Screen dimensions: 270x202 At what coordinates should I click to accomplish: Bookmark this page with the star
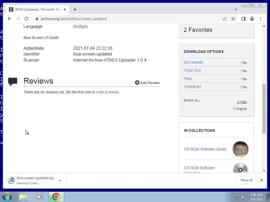coord(233,19)
